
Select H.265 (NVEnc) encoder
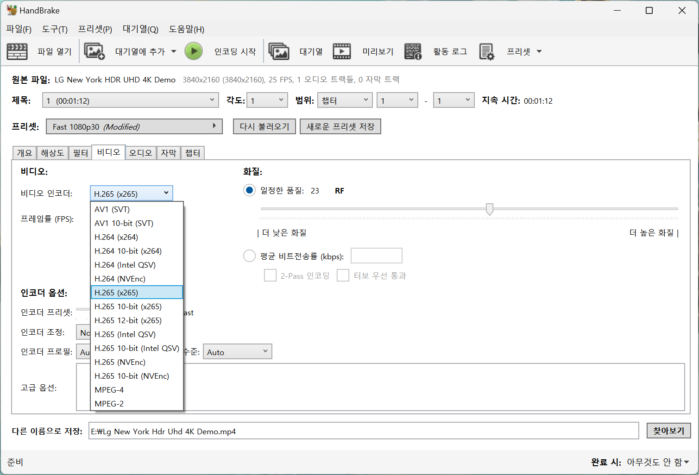[137, 362]
